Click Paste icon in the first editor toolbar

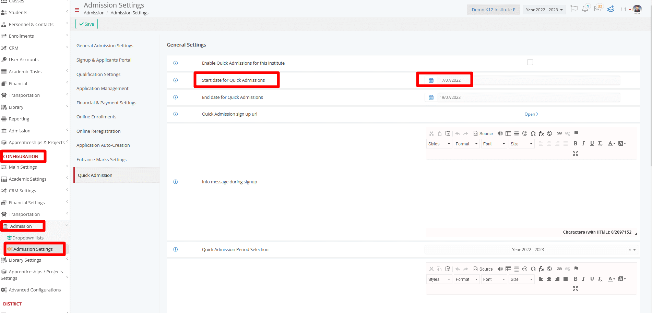coord(448,133)
